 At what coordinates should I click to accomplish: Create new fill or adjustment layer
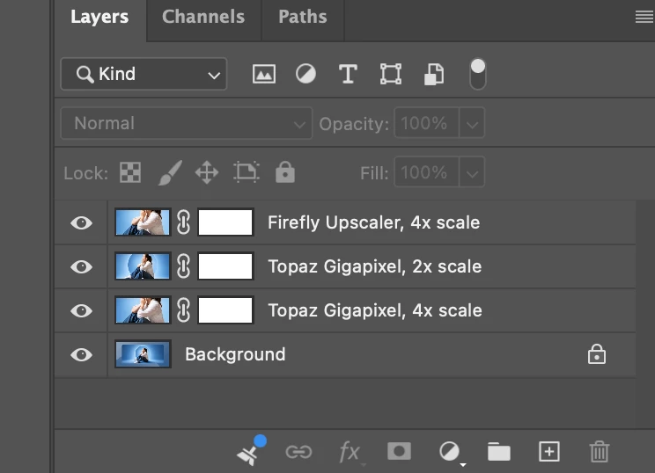click(451, 452)
